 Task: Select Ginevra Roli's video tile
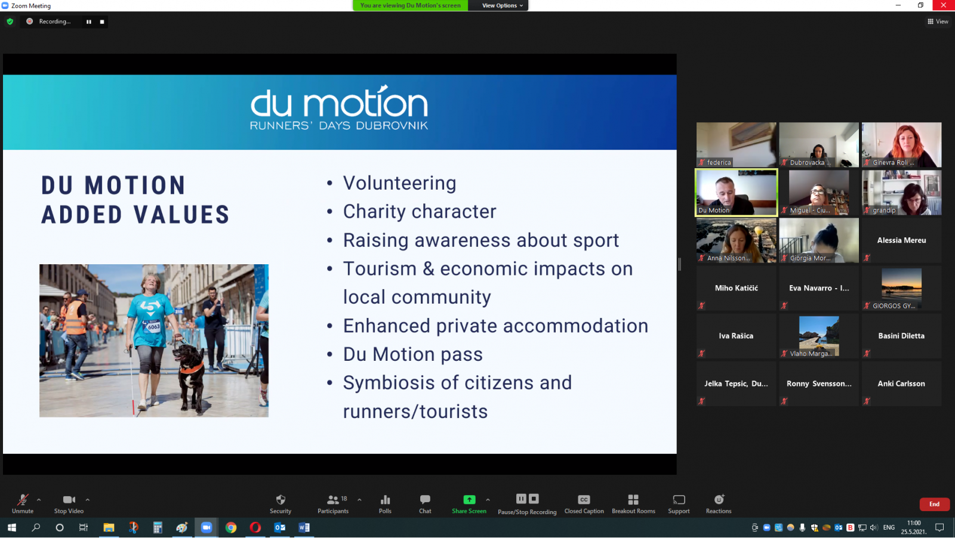(x=901, y=145)
